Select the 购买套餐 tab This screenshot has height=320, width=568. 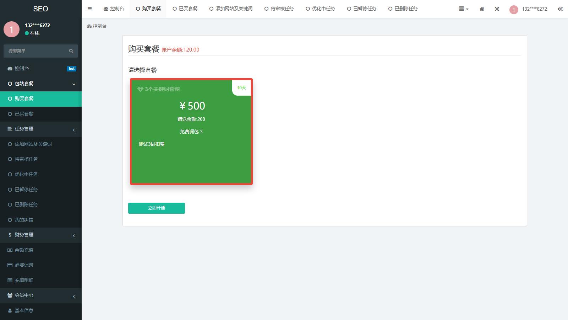pyautogui.click(x=148, y=9)
